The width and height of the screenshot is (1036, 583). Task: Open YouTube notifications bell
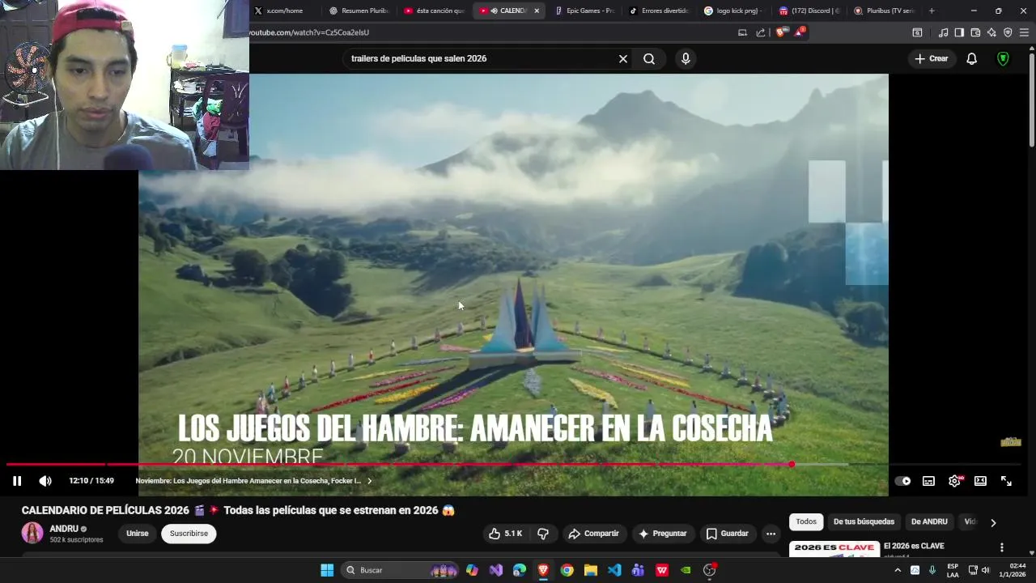point(972,58)
